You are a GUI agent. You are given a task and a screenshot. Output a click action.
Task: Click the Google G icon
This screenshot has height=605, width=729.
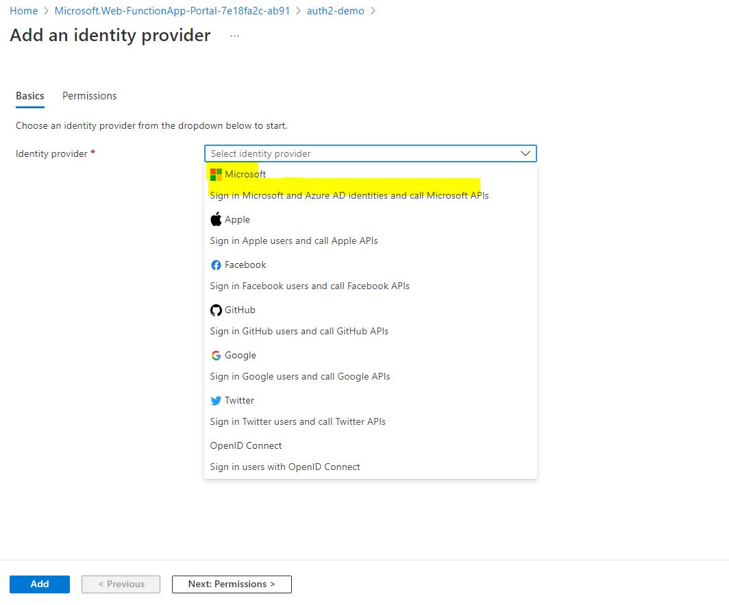216,356
